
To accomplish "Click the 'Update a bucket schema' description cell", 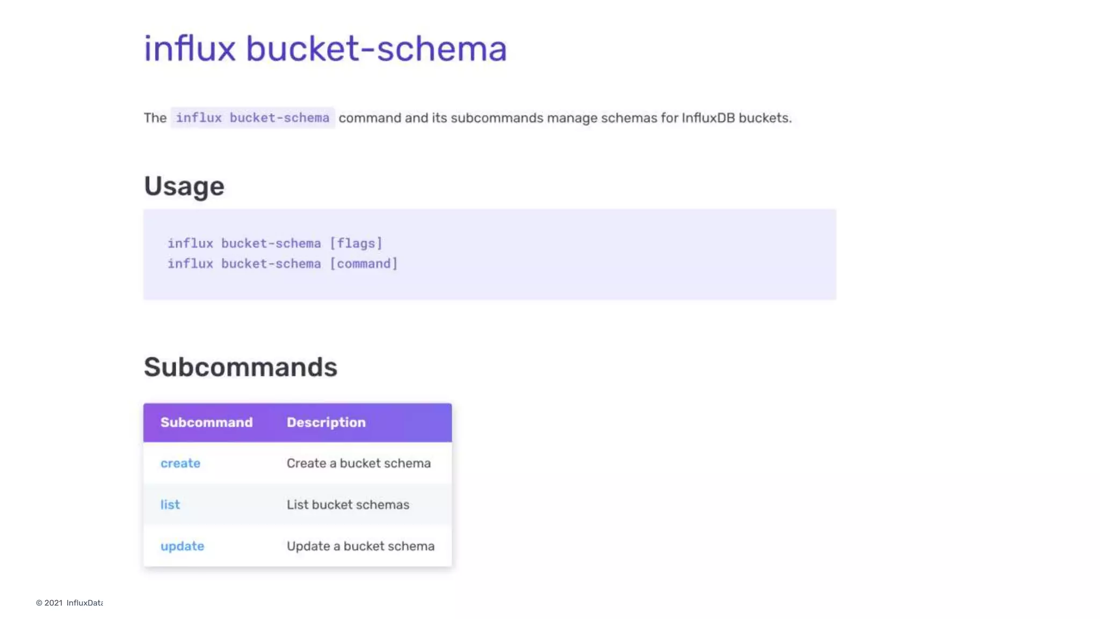I will 360,546.
